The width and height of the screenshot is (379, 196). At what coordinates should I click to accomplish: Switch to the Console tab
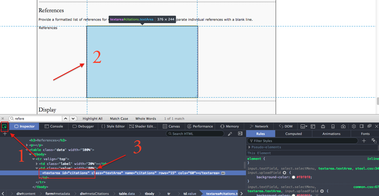pos(54,126)
